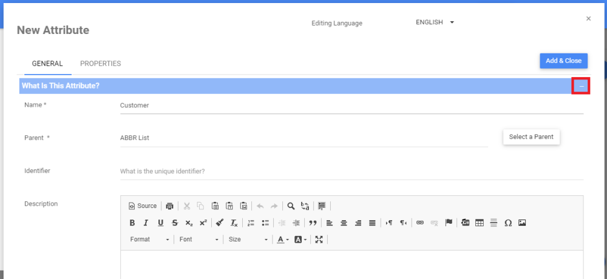Click the Select a Parent button

tap(531, 137)
